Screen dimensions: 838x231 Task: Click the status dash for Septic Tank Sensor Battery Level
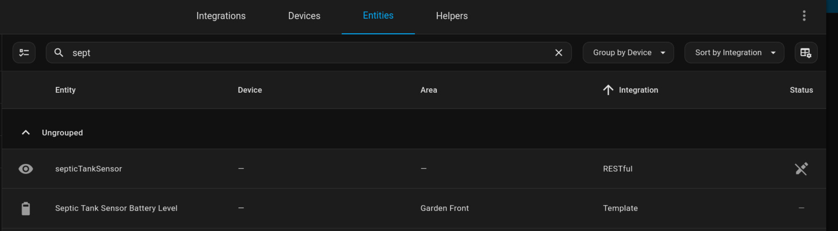coord(802,208)
